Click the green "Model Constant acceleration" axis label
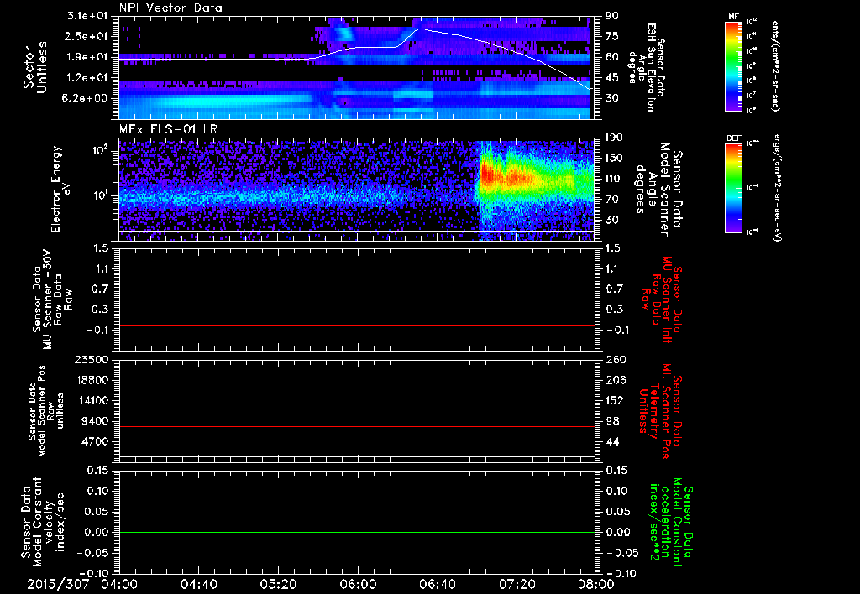 point(671,524)
